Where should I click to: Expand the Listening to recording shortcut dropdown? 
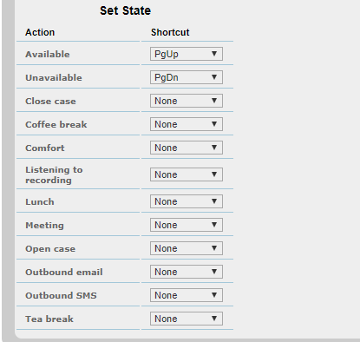(187, 174)
